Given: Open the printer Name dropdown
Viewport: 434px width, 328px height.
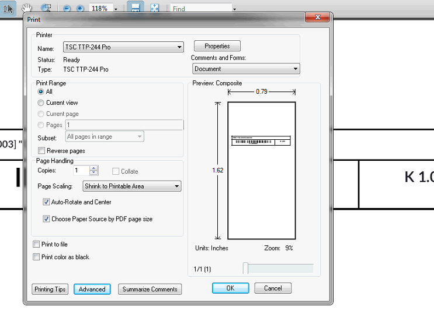Looking at the screenshot, I should (x=123, y=47).
